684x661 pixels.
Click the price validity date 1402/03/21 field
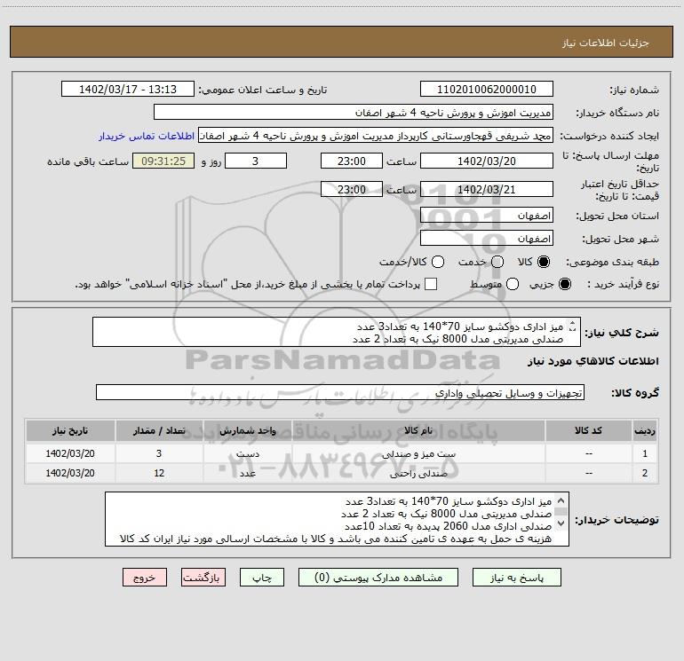click(487, 189)
